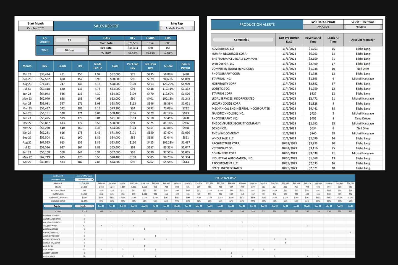Select the % Team revenue value 46.45%
The width and height of the screenshot is (398, 265).
tap(133, 53)
